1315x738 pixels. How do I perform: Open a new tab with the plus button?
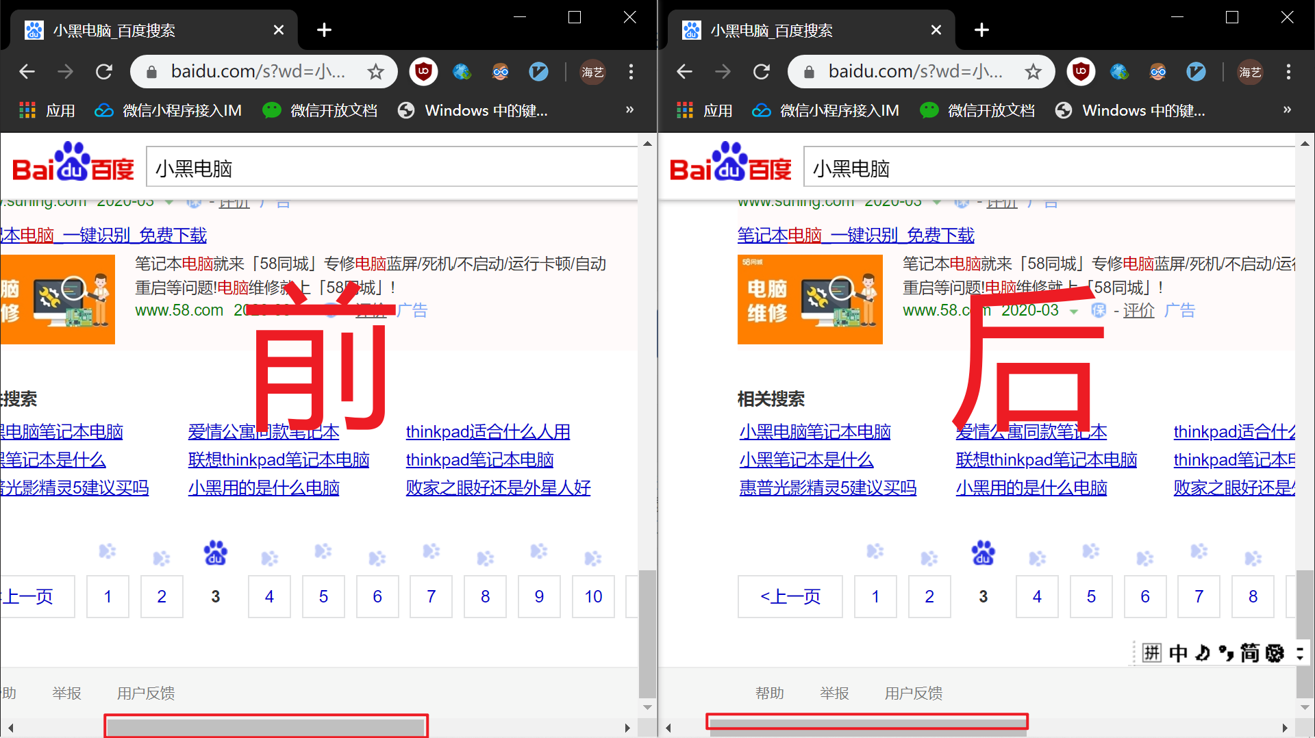(324, 29)
